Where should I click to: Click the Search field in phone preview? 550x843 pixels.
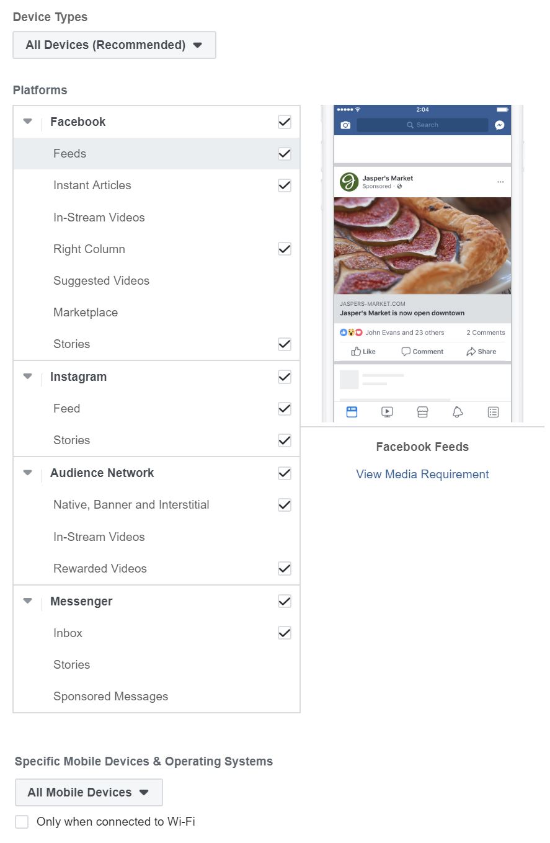point(422,125)
